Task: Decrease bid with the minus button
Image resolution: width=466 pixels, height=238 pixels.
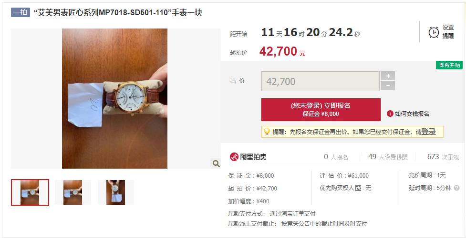Action: tap(388, 86)
